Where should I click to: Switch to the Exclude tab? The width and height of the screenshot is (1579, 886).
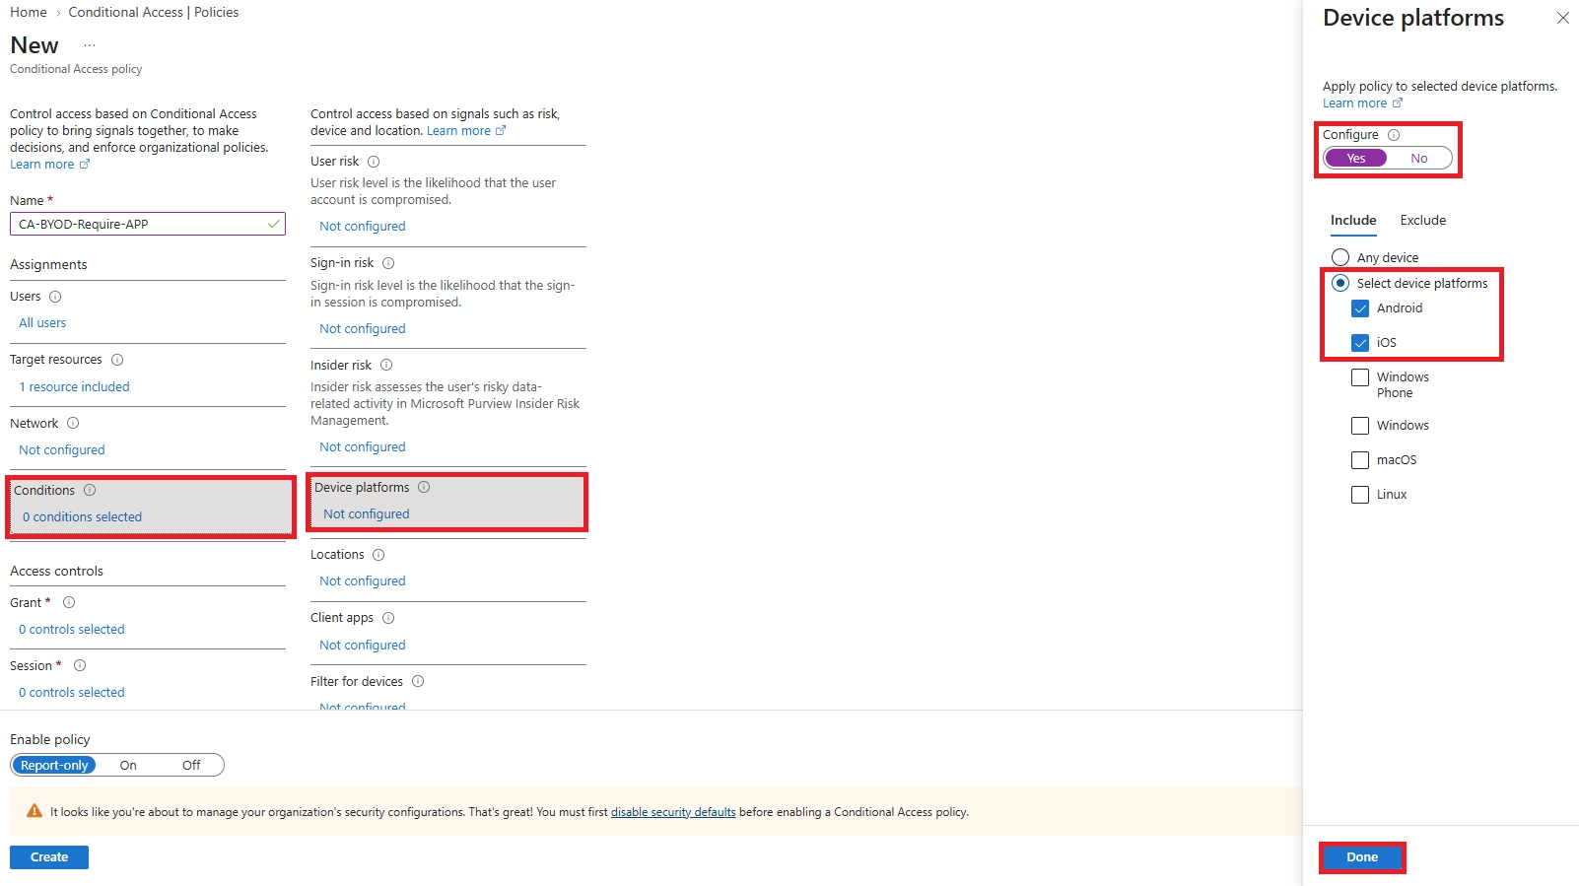pyautogui.click(x=1423, y=221)
